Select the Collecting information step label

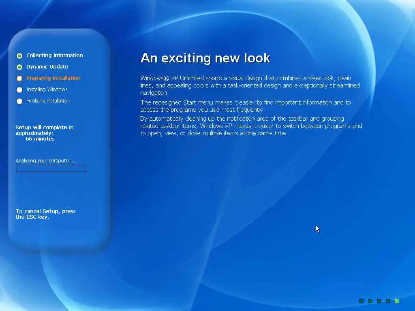(x=55, y=55)
